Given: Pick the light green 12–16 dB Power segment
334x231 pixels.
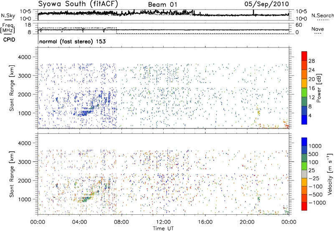Looking at the screenshot, I should (x=304, y=93).
